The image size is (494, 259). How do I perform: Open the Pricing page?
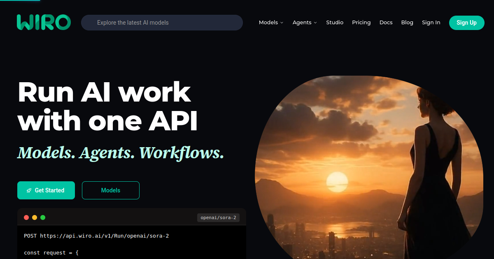point(361,23)
